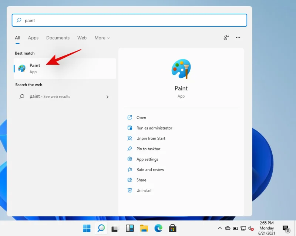
Task: Switch to the Documents filter tab
Action: [58, 38]
